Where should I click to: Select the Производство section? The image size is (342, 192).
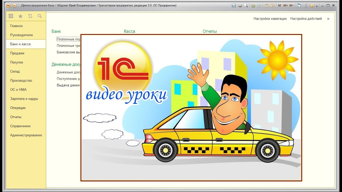tap(26, 80)
